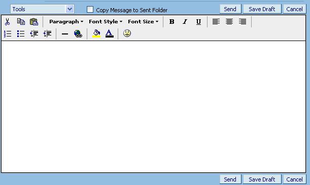The width and height of the screenshot is (310, 185).
Task: Align text right
Action: (243, 21)
